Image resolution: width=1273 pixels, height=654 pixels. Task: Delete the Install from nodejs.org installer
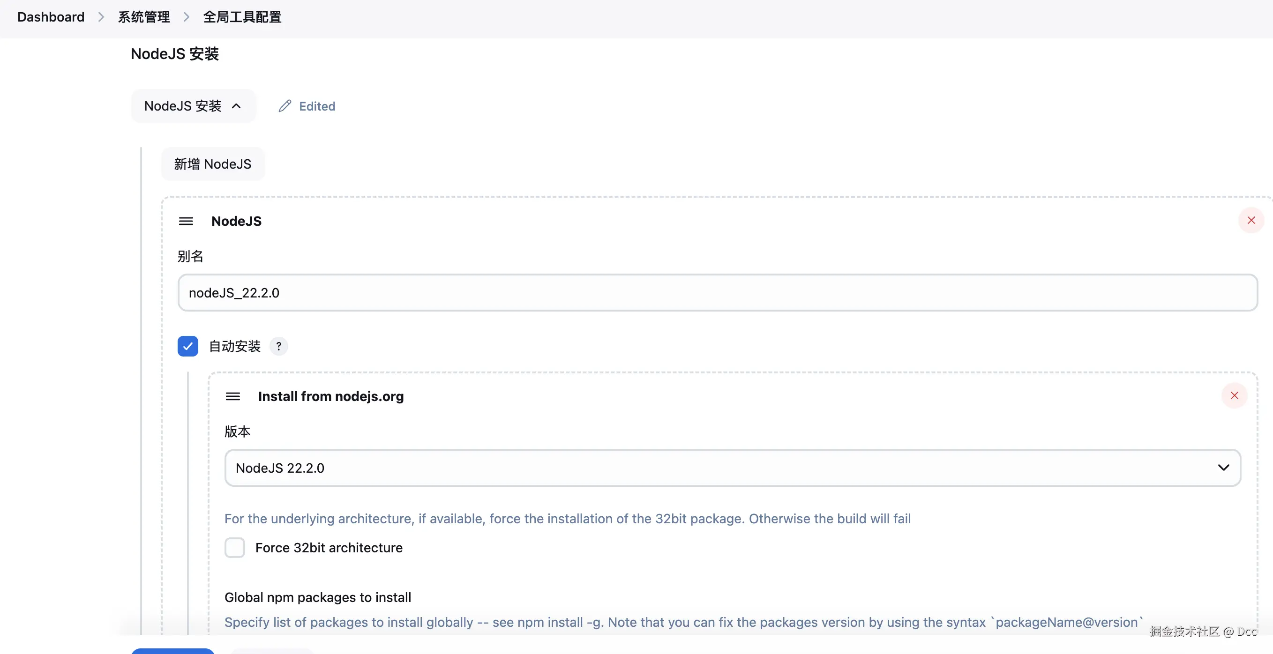(1234, 396)
